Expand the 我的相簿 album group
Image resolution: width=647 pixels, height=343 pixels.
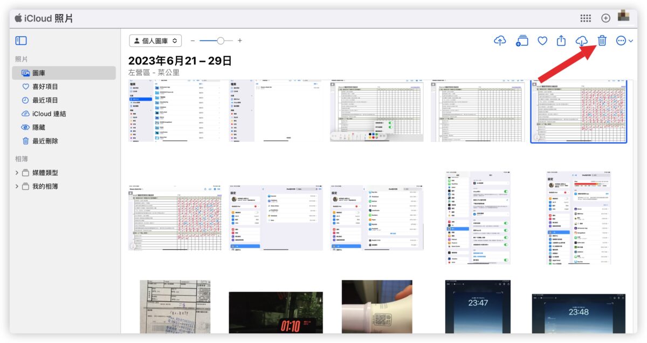click(17, 186)
